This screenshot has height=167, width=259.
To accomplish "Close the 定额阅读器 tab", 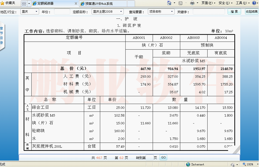I will tap(76, 4).
